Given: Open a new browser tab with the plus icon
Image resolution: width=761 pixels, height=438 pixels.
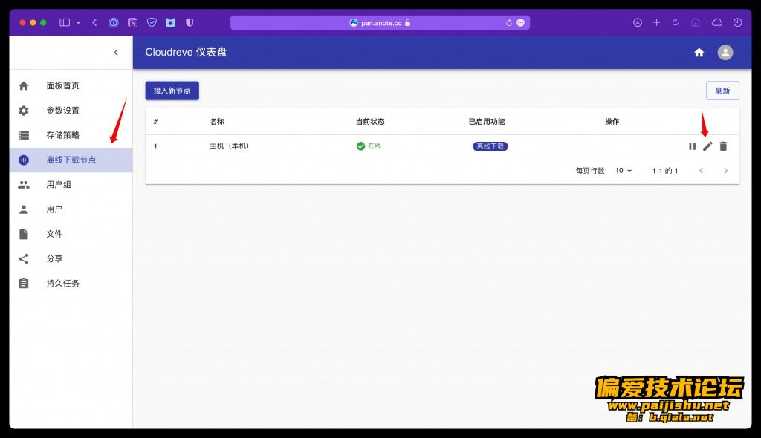Looking at the screenshot, I should pyautogui.click(x=657, y=22).
